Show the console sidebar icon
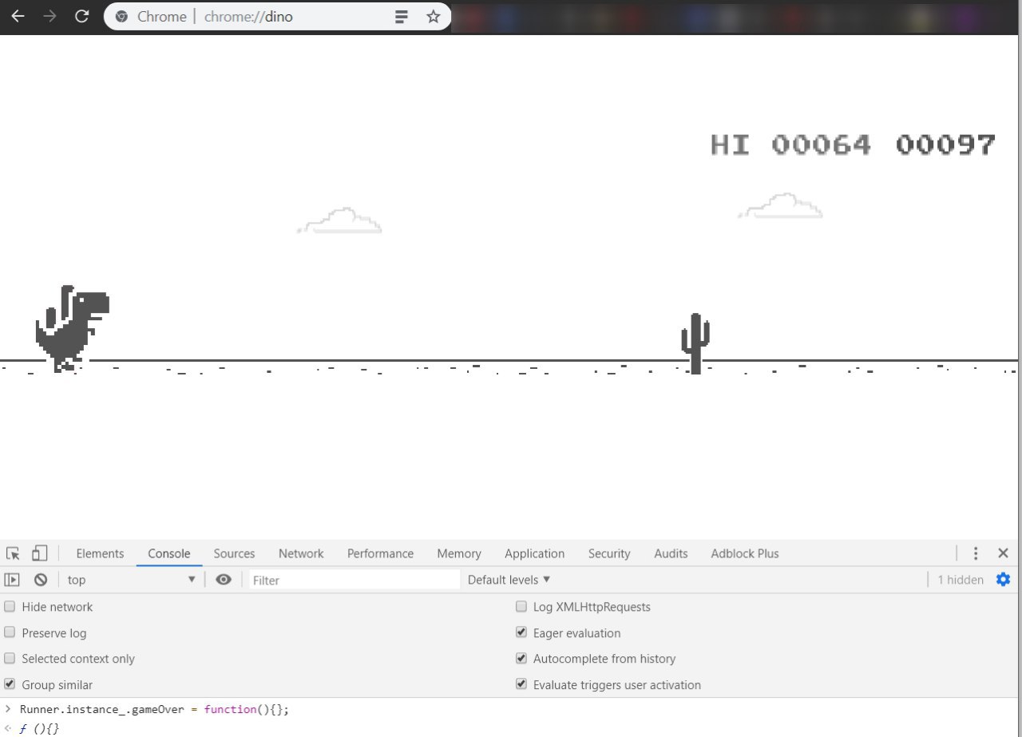 [13, 580]
